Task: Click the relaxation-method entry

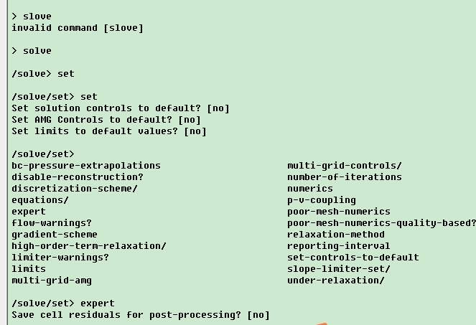Action: [336, 235]
